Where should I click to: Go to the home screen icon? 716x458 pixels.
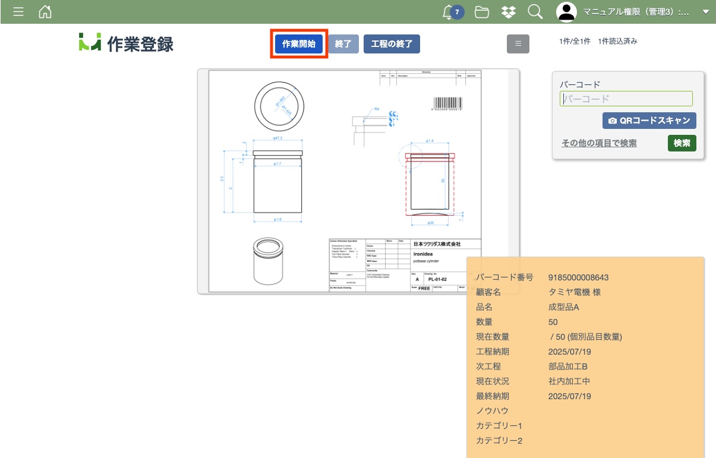(x=45, y=12)
